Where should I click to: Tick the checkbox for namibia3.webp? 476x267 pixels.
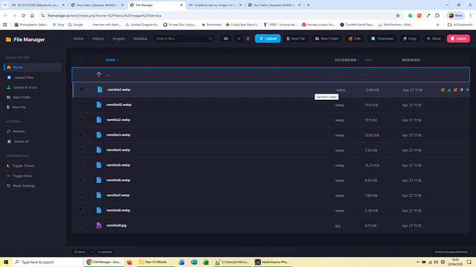tap(81, 134)
